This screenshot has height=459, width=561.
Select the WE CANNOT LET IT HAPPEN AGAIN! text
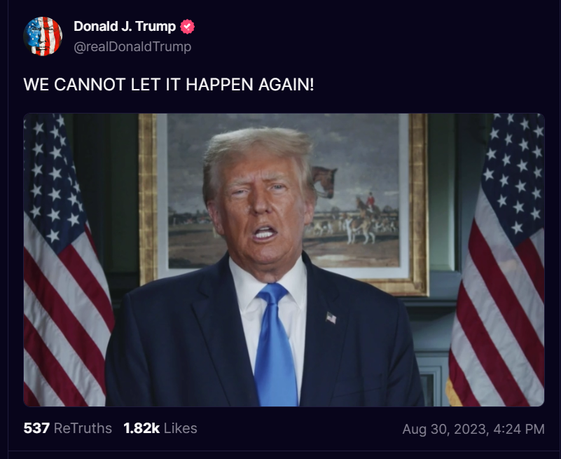[169, 85]
